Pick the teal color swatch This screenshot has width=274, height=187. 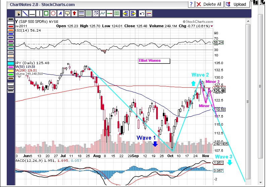[x=11, y=49]
